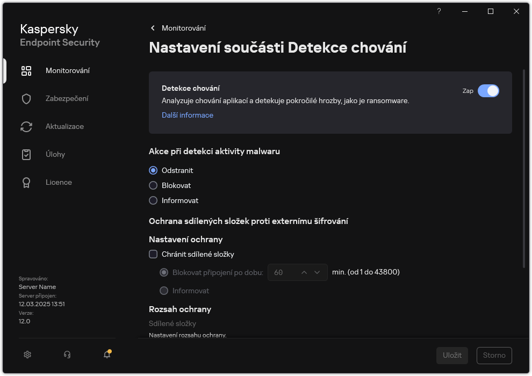Open support using the headset icon
Viewport: 532px width, 376px height.
[x=67, y=355]
